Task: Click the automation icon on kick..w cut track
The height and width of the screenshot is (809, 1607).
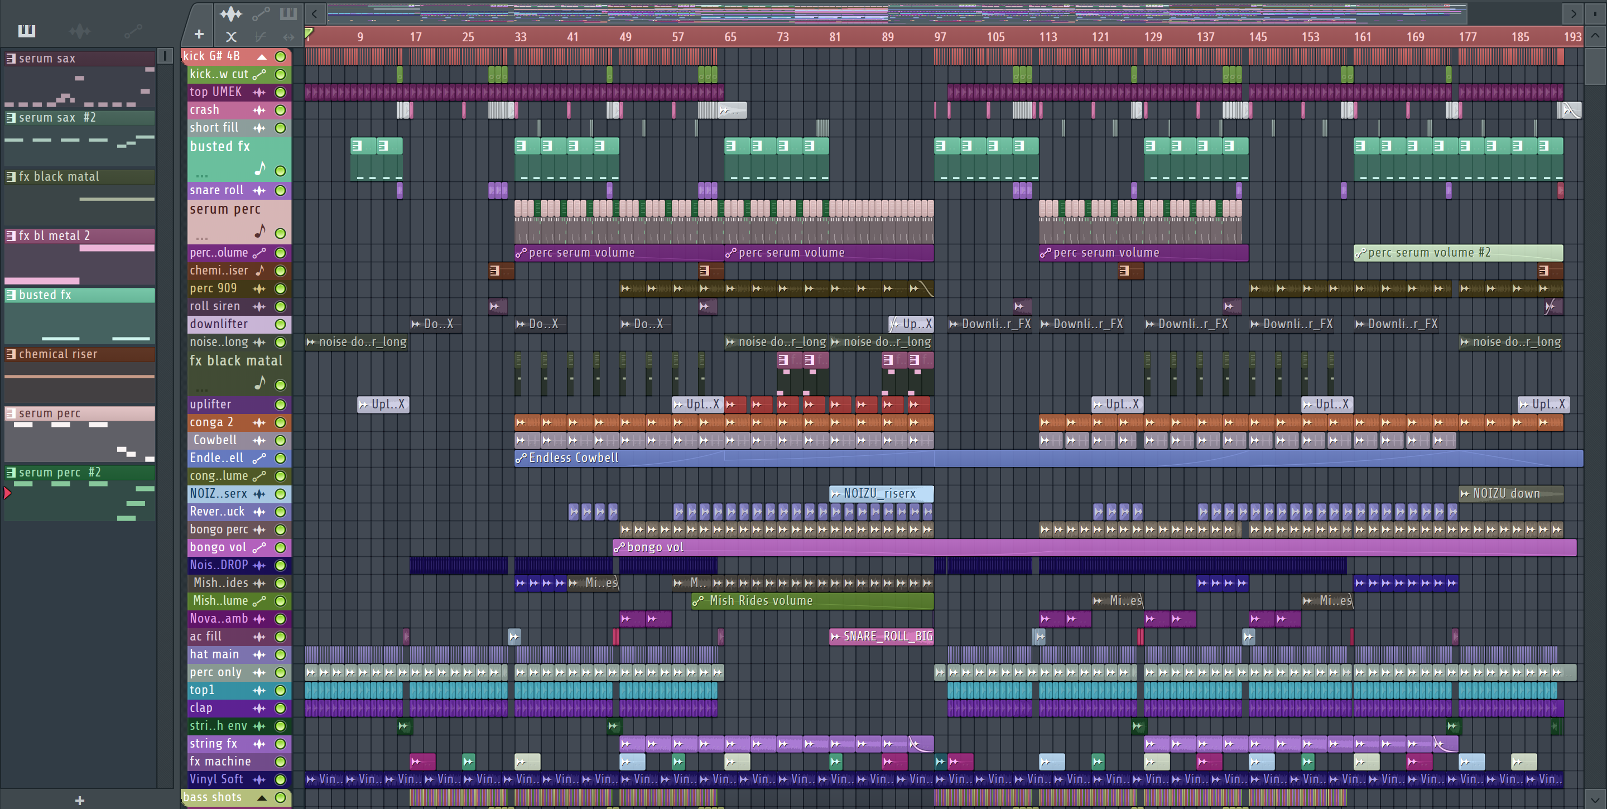Action: (x=259, y=74)
